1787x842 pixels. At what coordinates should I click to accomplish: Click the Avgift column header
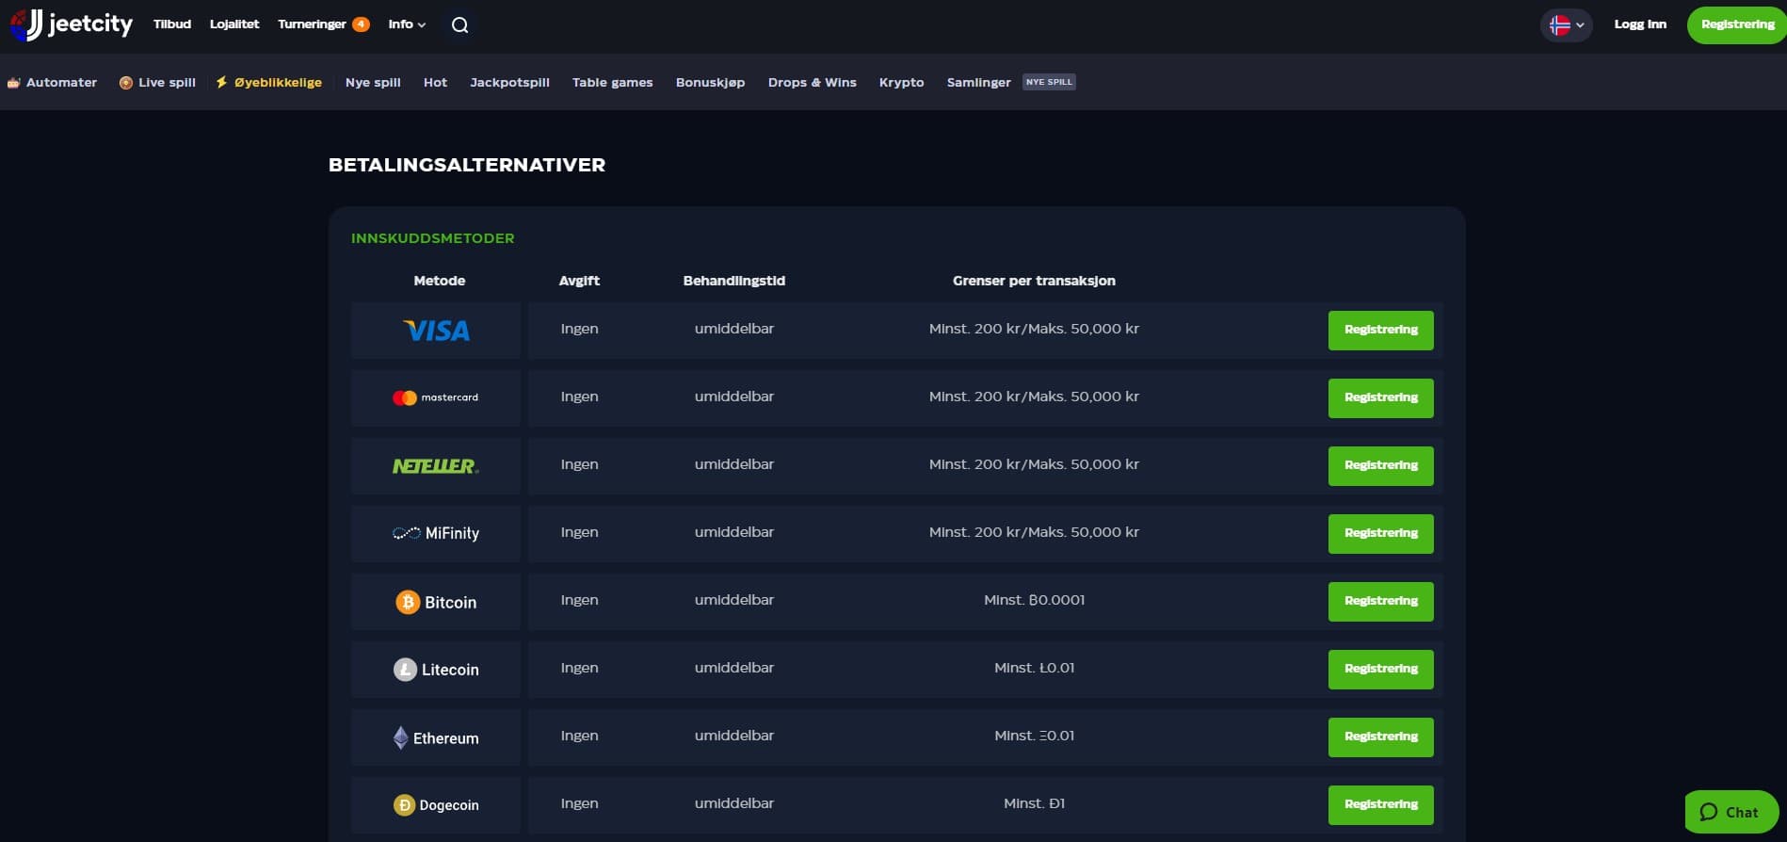tap(579, 281)
